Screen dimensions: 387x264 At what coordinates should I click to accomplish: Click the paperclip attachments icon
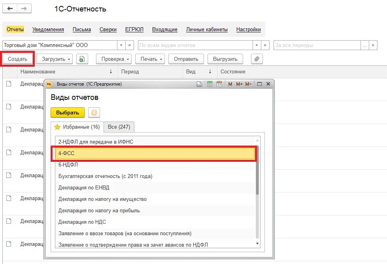[257, 59]
